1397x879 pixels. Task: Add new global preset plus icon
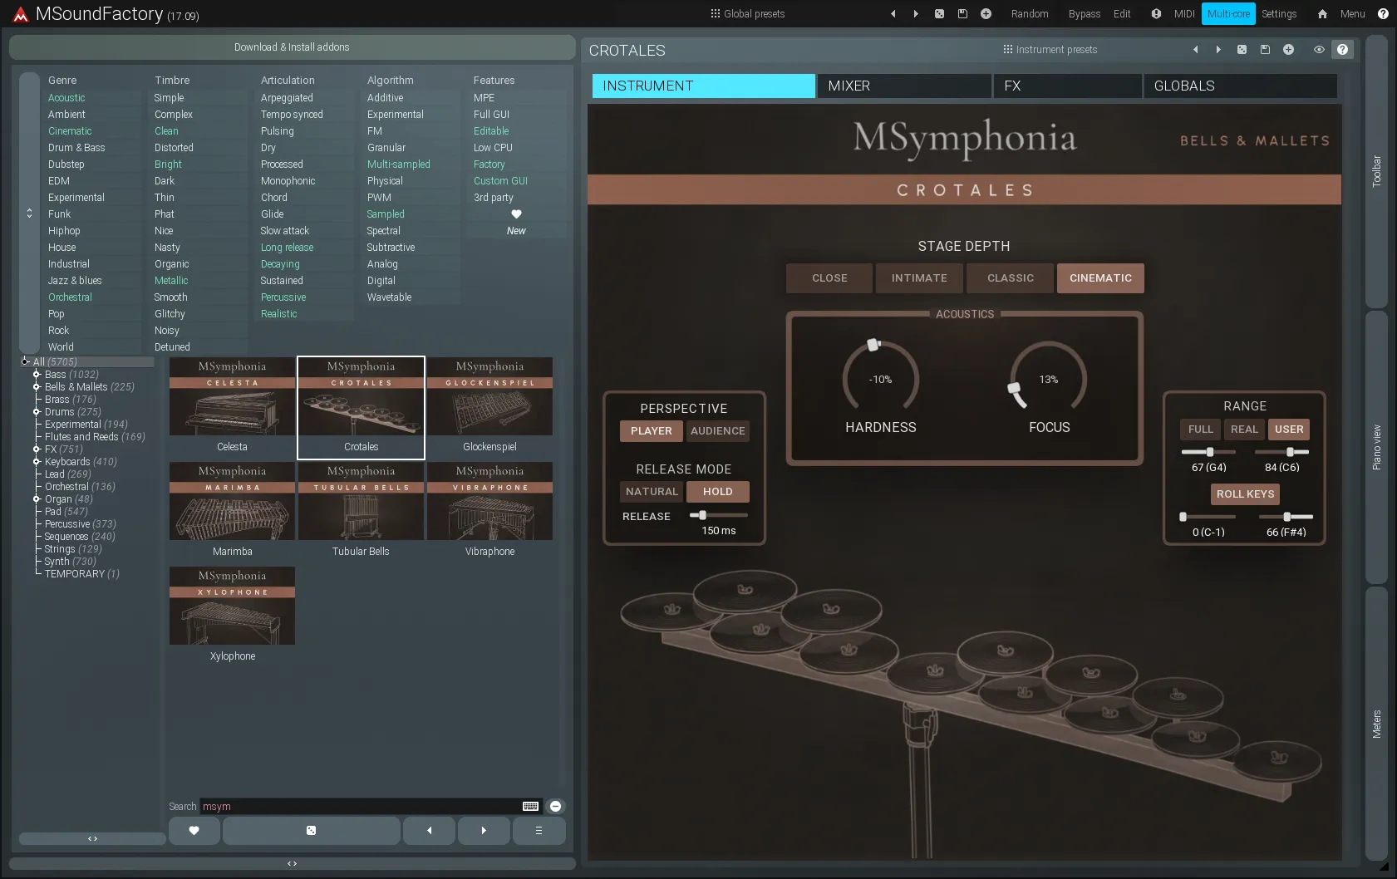(986, 14)
